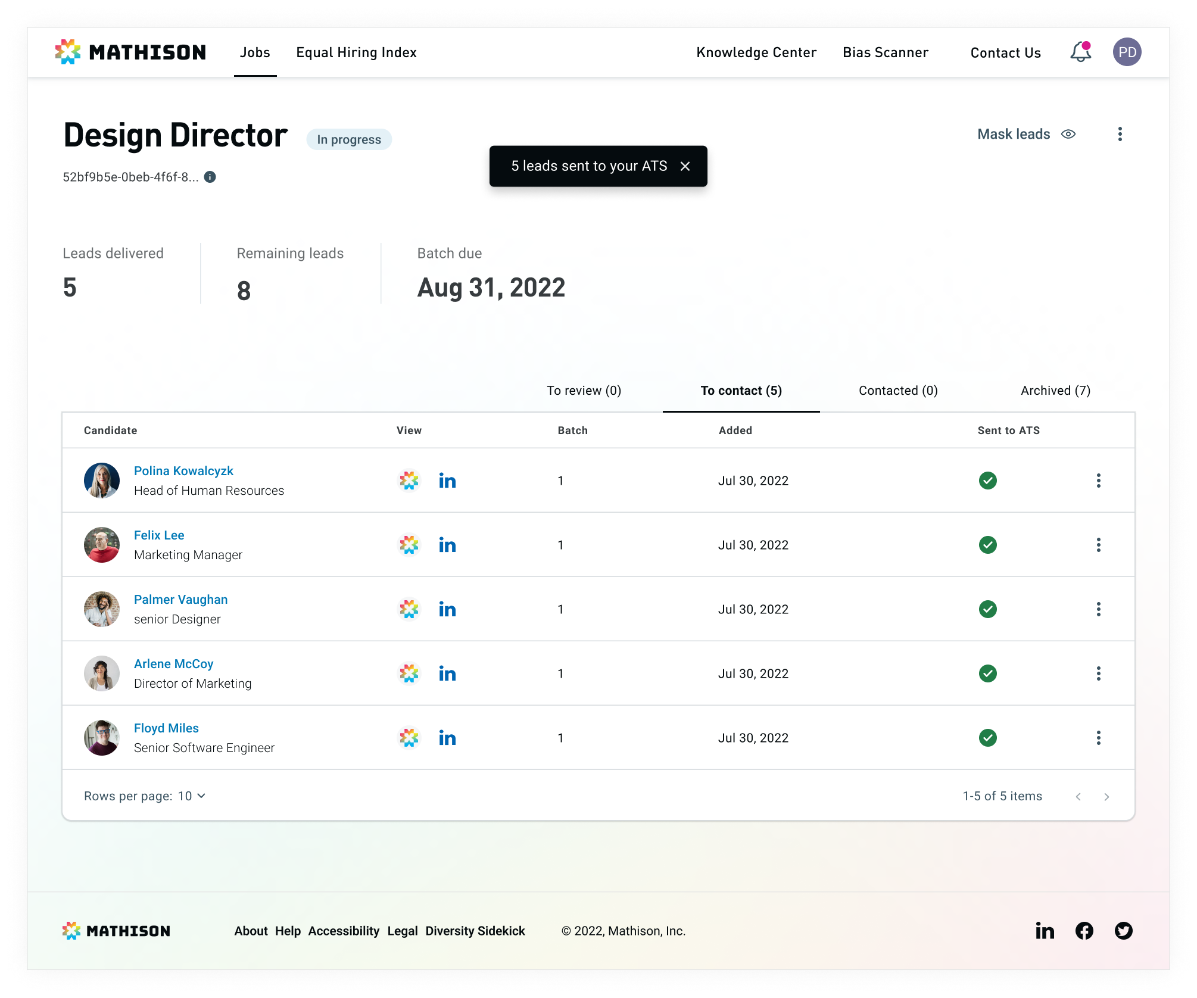Open the notifications bell

(x=1080, y=52)
